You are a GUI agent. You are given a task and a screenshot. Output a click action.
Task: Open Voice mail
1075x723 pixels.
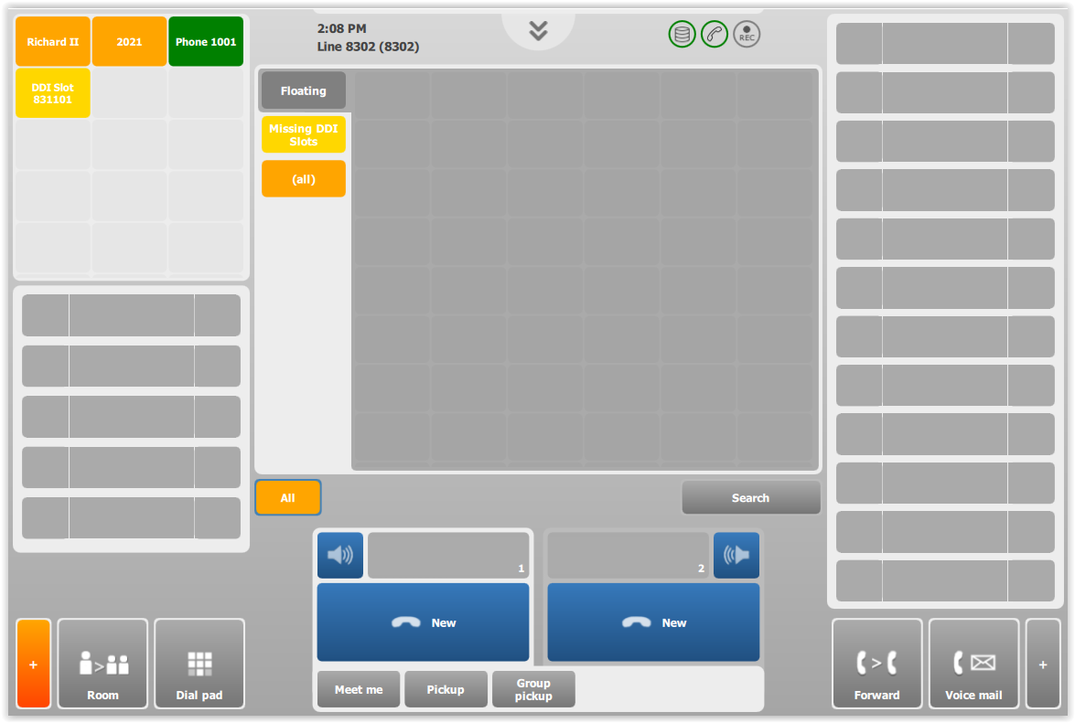click(973, 664)
